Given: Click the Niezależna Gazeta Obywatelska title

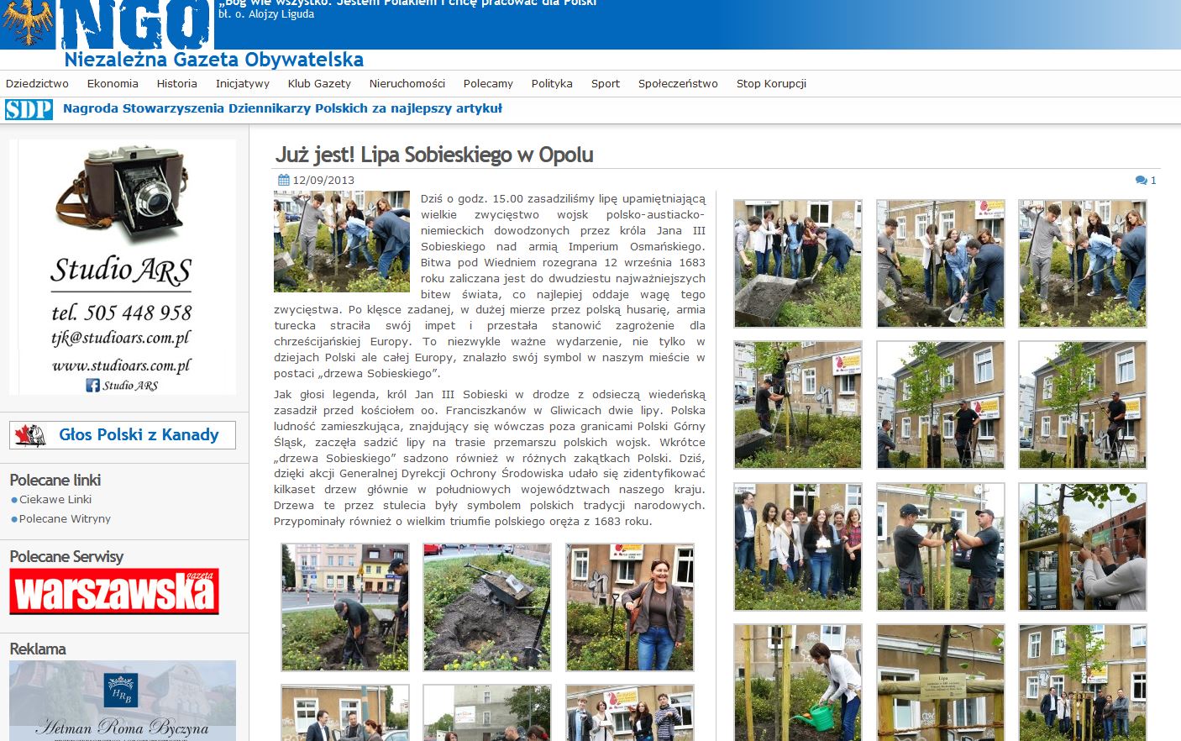Looking at the screenshot, I should [214, 60].
